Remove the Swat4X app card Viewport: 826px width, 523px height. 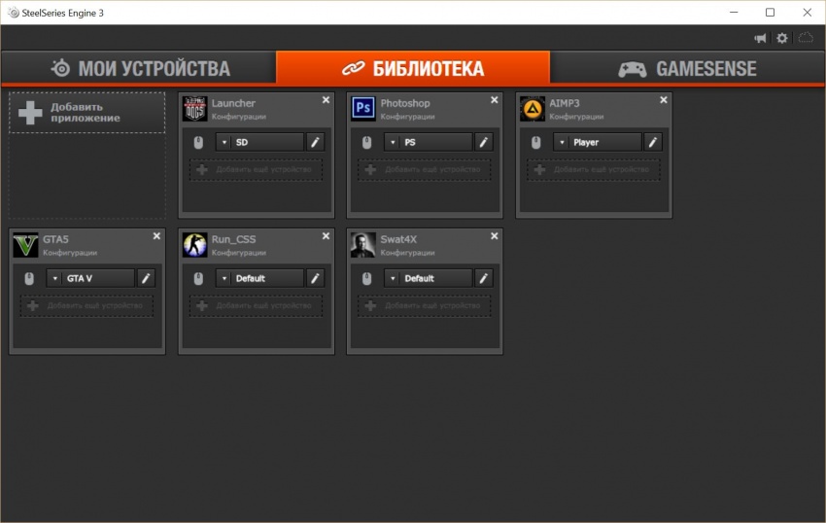click(494, 236)
